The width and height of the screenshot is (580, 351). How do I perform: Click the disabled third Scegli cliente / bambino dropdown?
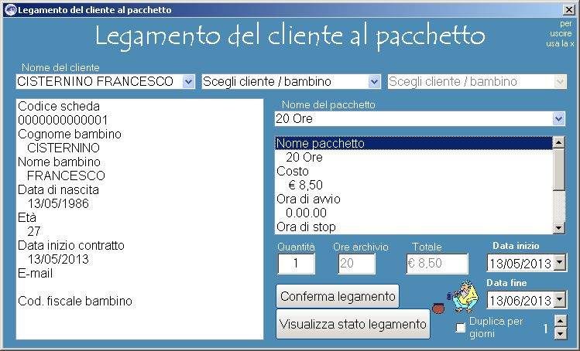(477, 81)
